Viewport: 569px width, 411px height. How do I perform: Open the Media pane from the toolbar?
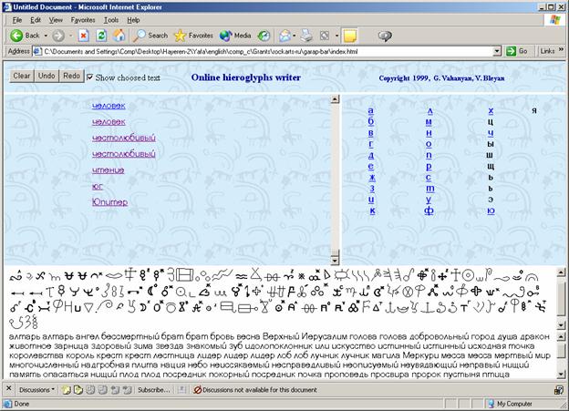(x=235, y=36)
